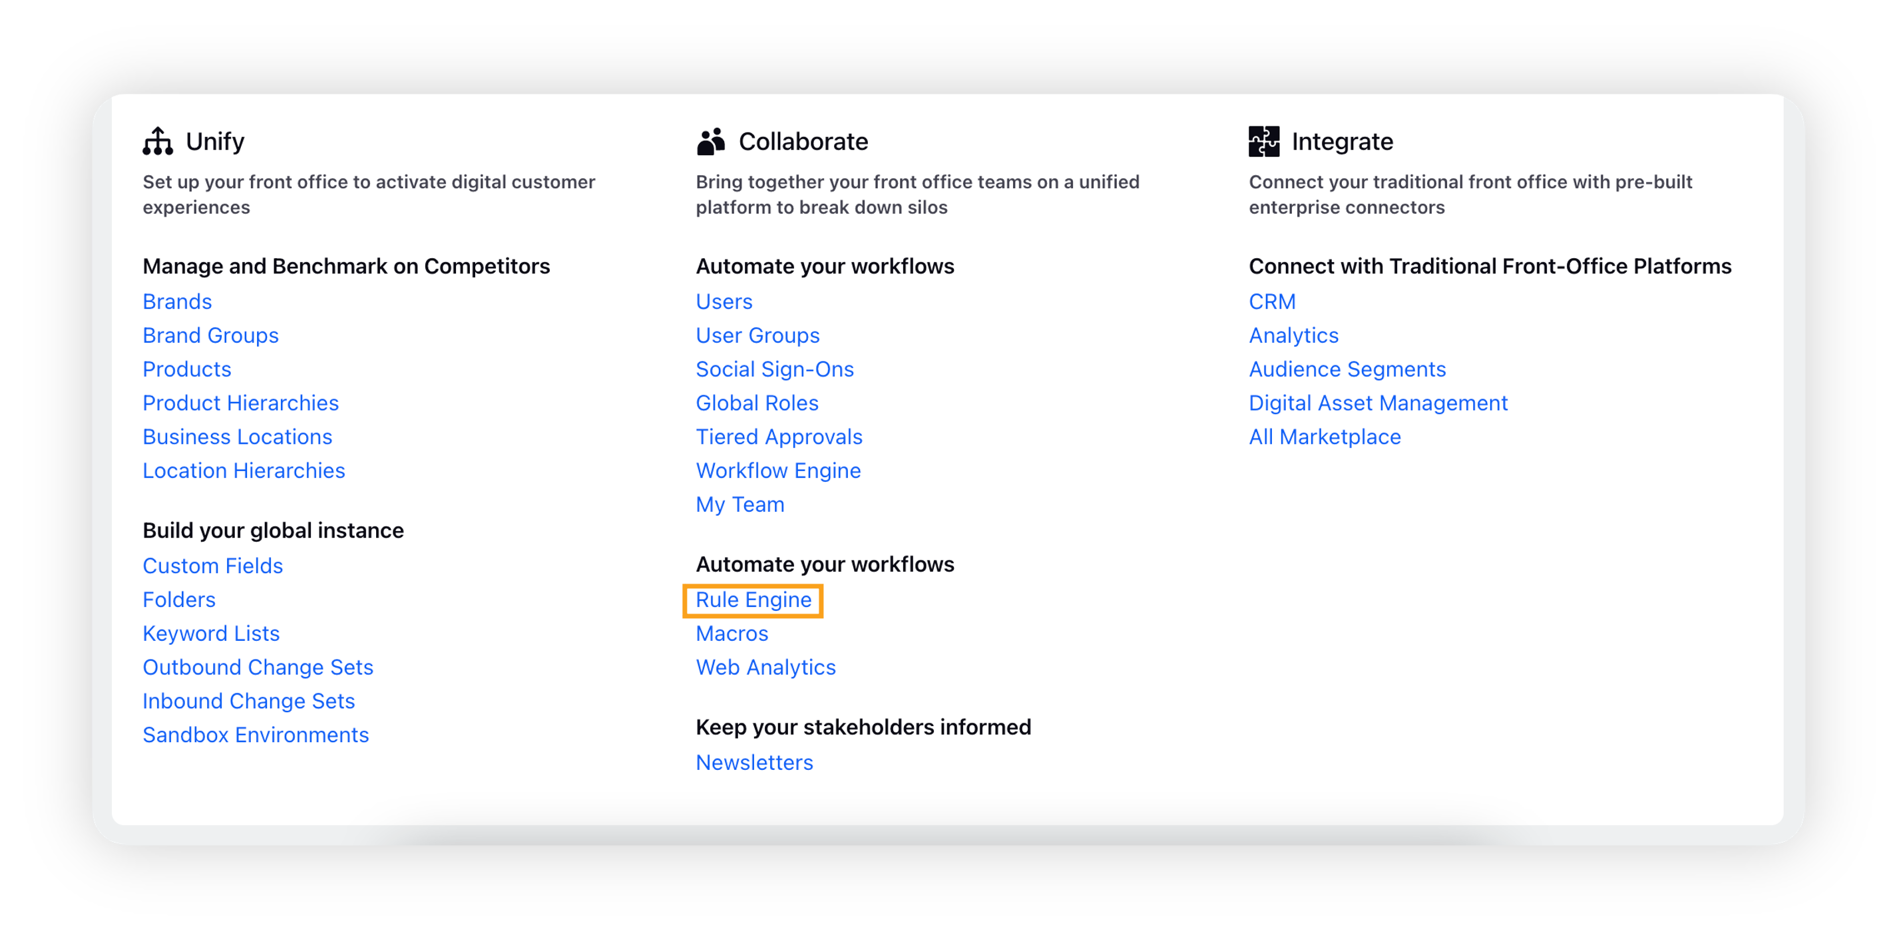Click 'Manage and Benchmark on Competitors' heading
The image size is (1897, 939).
coord(346,266)
